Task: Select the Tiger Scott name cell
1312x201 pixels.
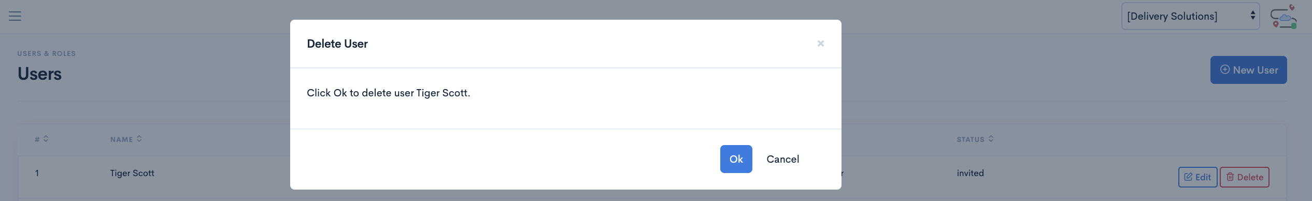Action: [132, 173]
